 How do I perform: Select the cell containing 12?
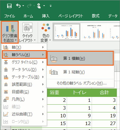pyautogui.click(x=79, y=123)
